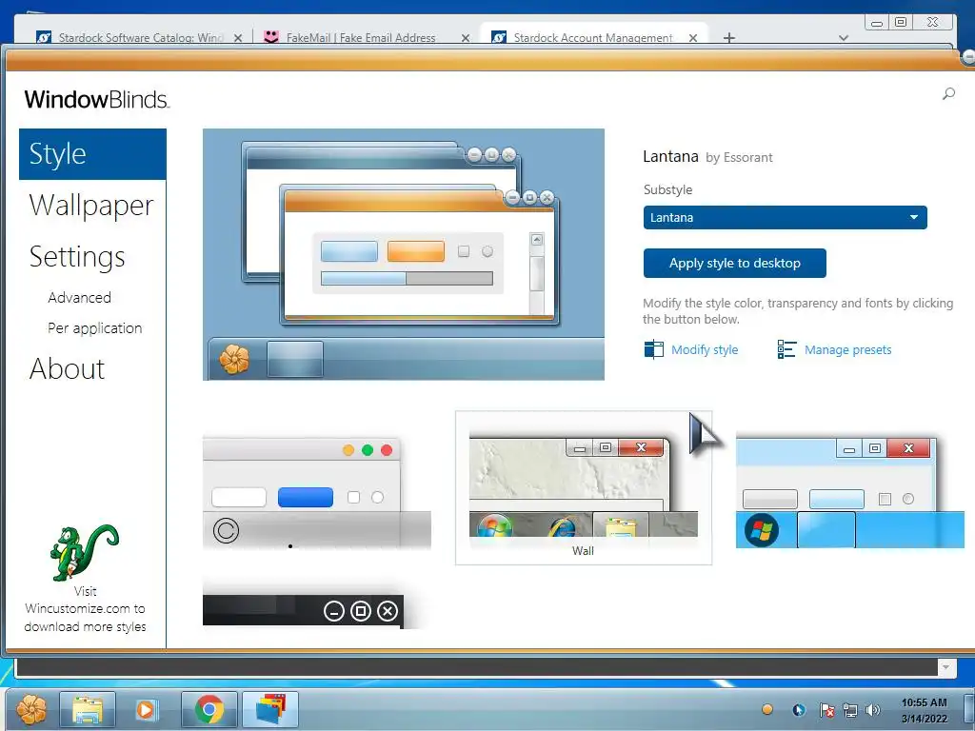975x731 pixels.
Task: Close the Stardock Software Catalog tab
Action: click(x=237, y=38)
